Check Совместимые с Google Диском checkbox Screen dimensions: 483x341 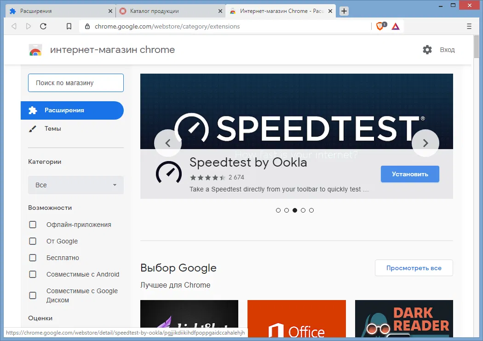[33, 295]
